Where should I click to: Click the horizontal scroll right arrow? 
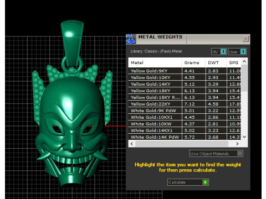click(x=237, y=144)
